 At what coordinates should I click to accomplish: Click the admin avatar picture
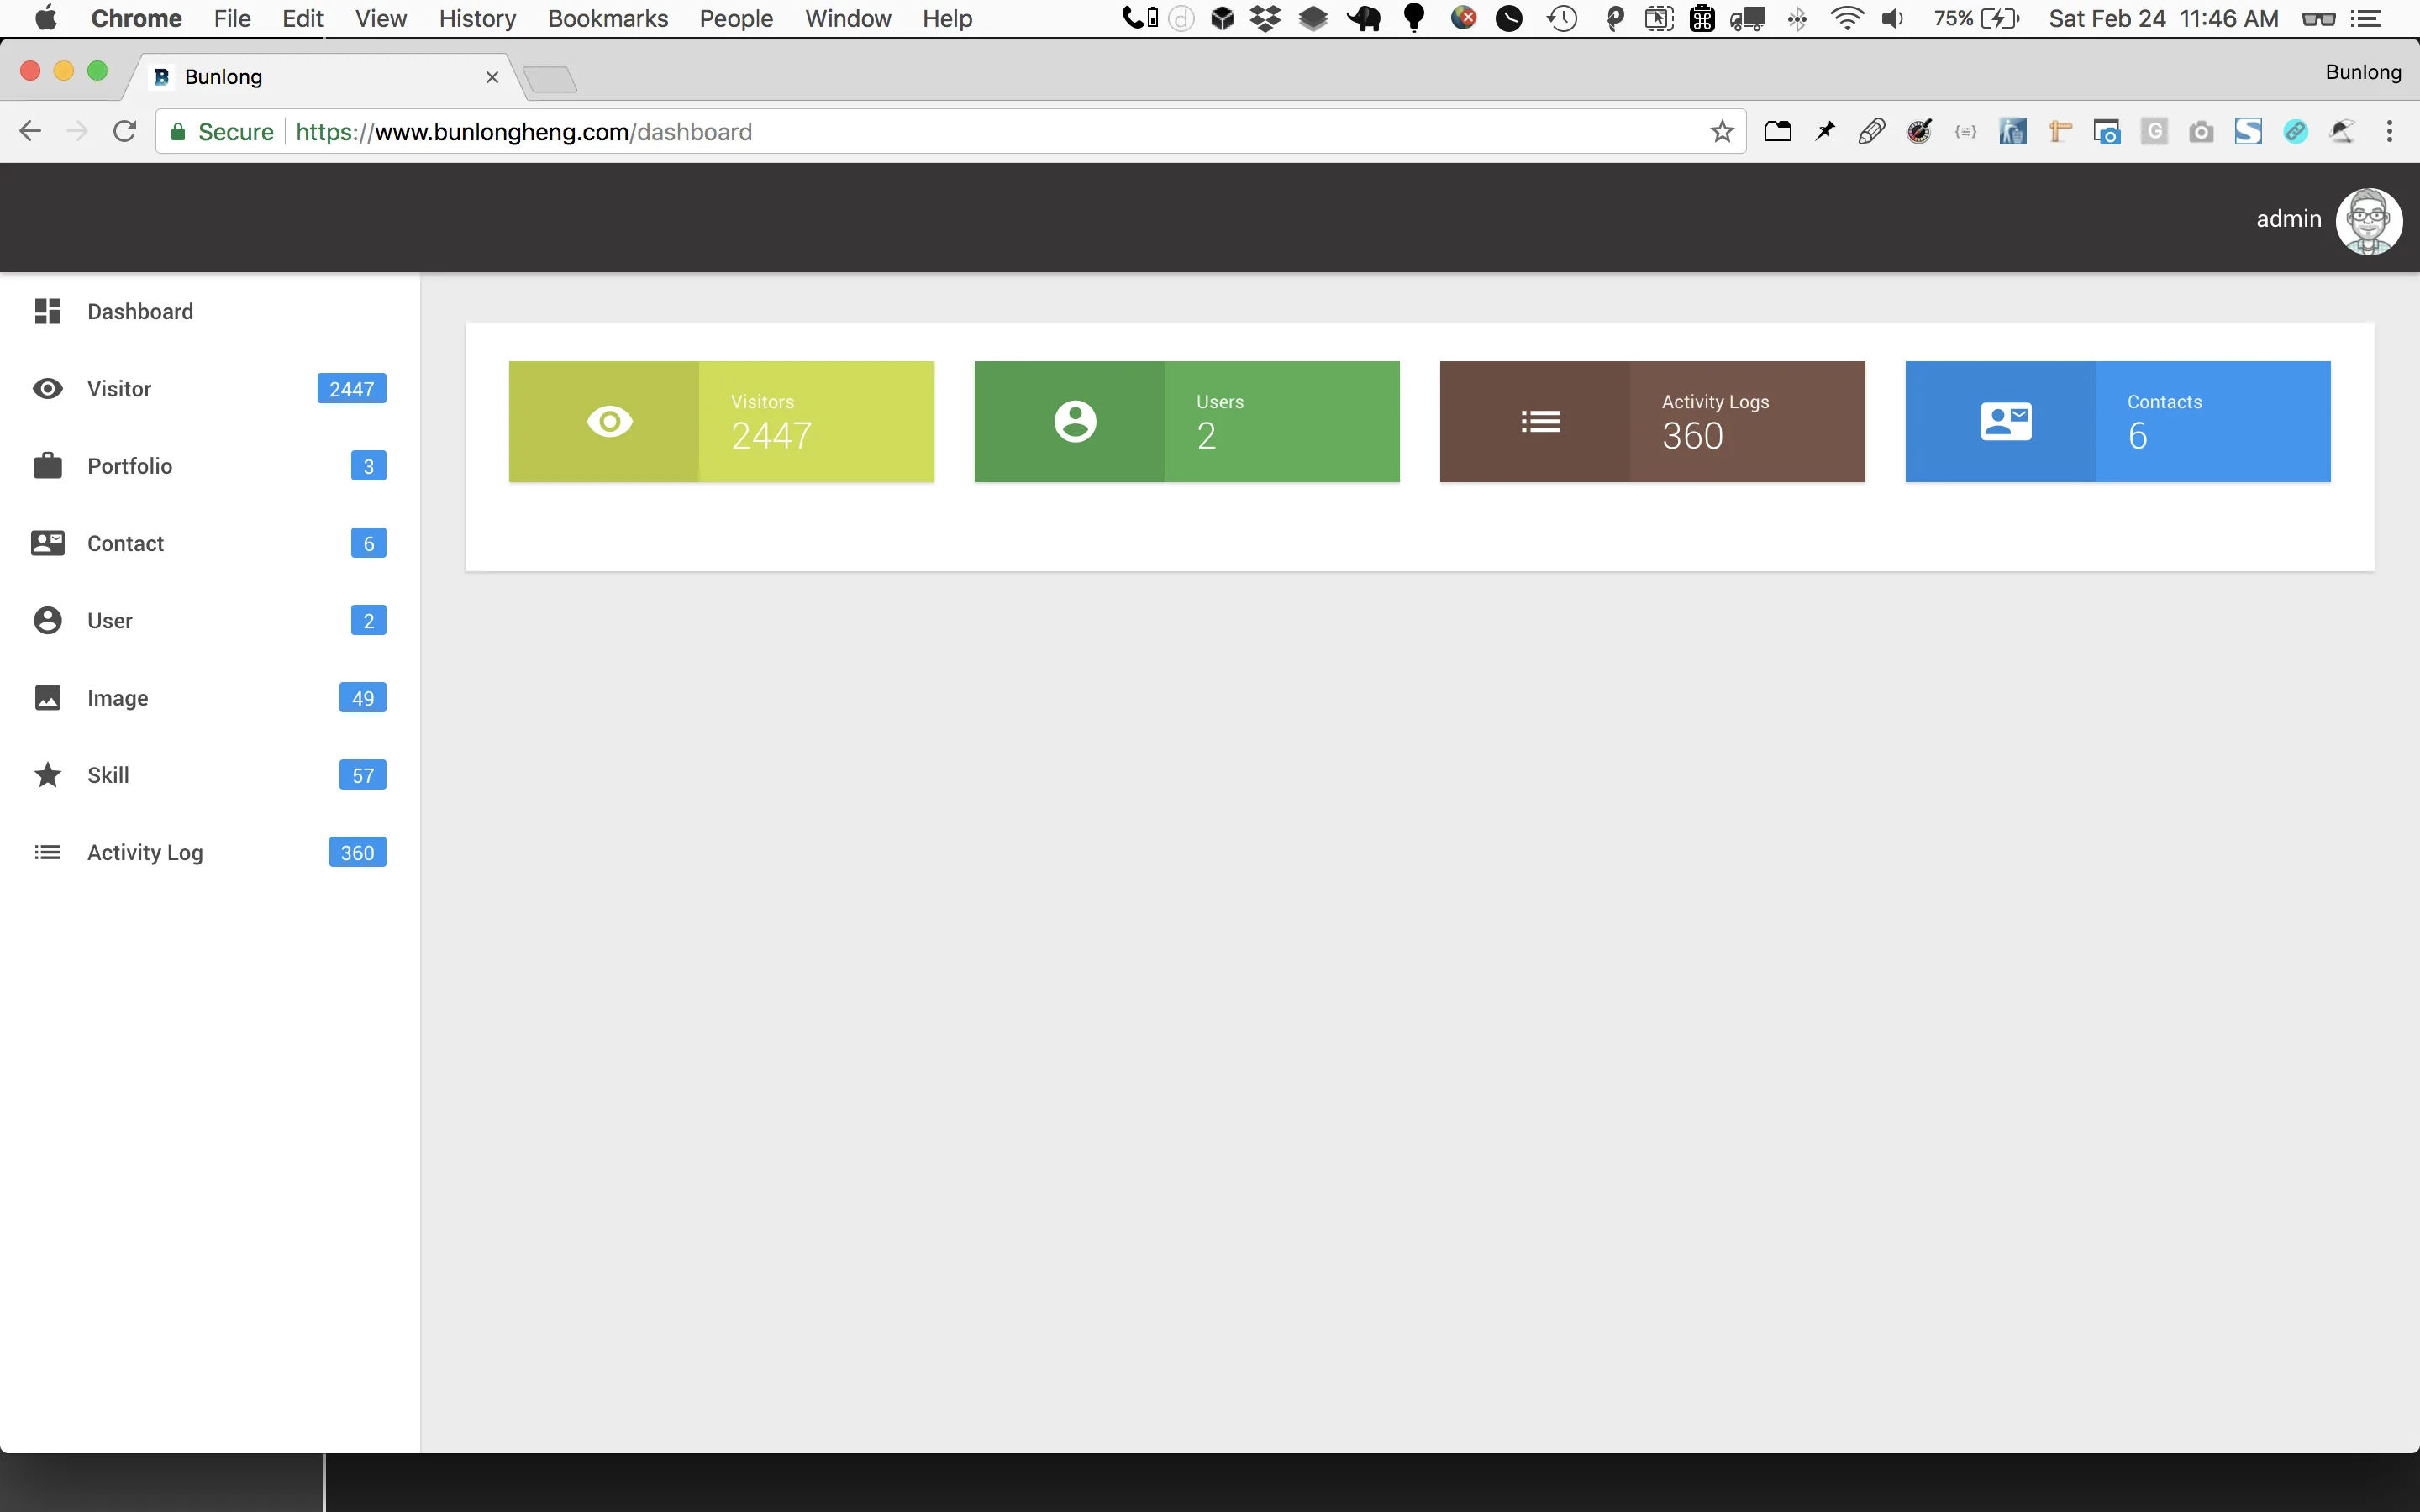2367,221
